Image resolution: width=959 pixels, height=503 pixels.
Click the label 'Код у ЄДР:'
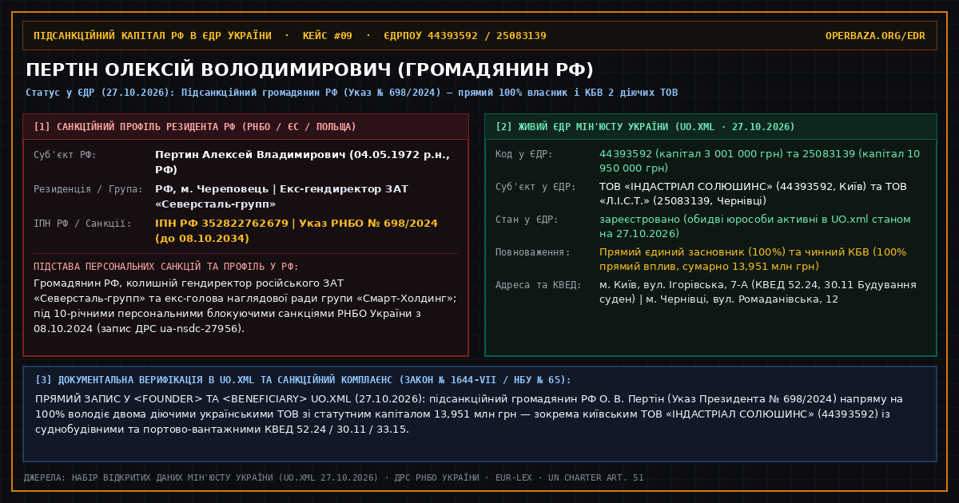pos(523,154)
